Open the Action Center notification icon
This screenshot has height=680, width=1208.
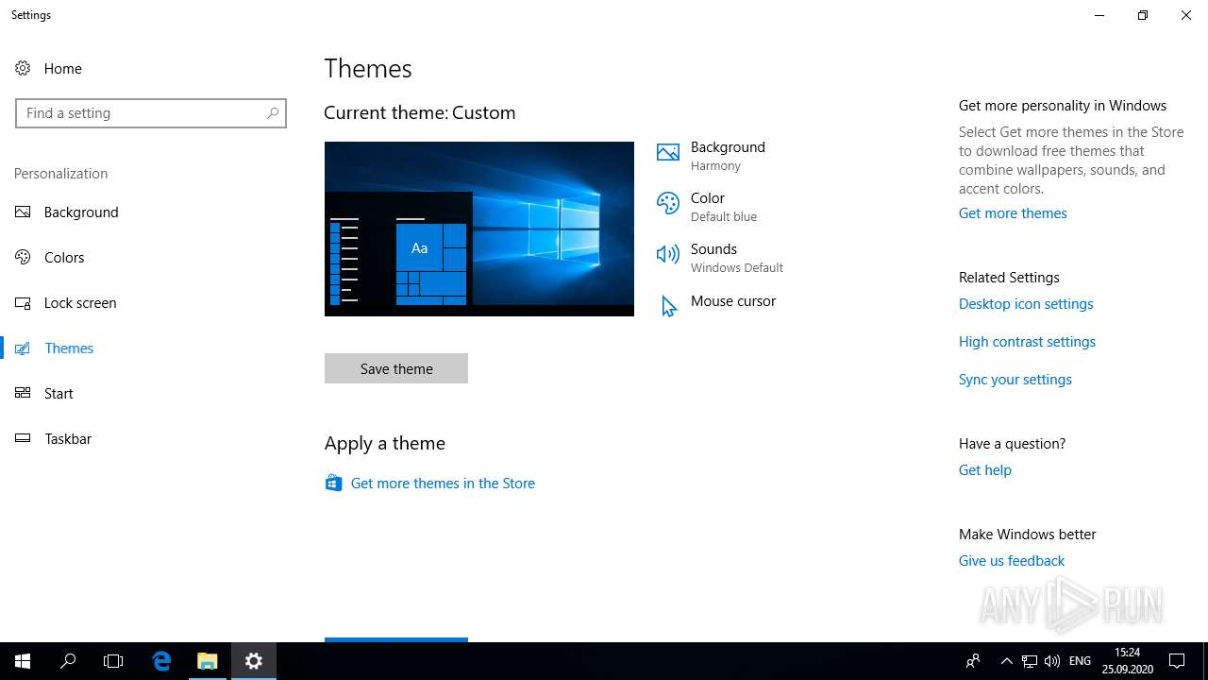(x=1177, y=661)
